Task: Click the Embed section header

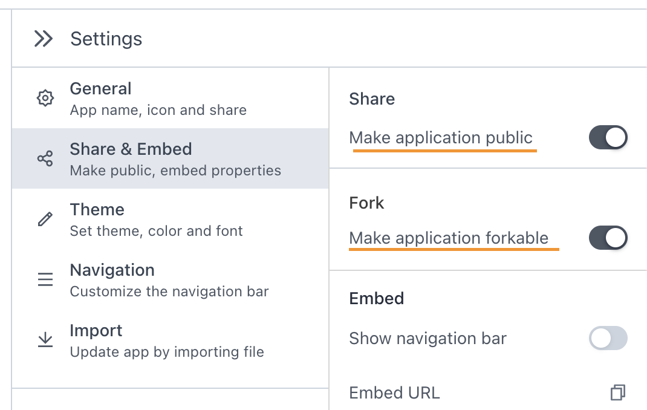Action: (376, 298)
